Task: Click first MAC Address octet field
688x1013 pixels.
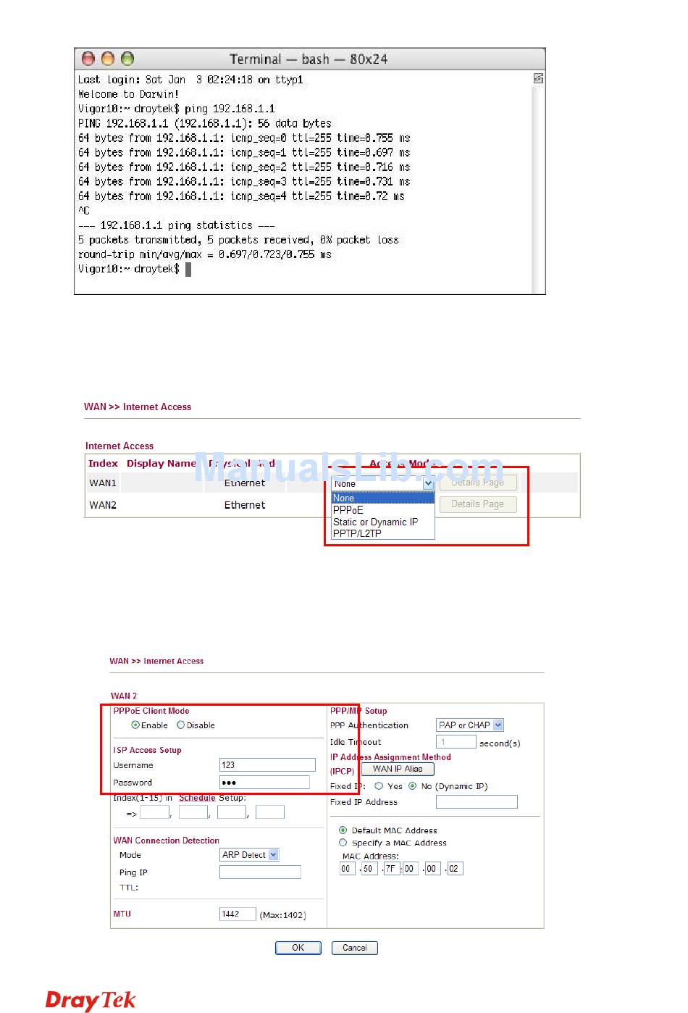Action: 347,869
